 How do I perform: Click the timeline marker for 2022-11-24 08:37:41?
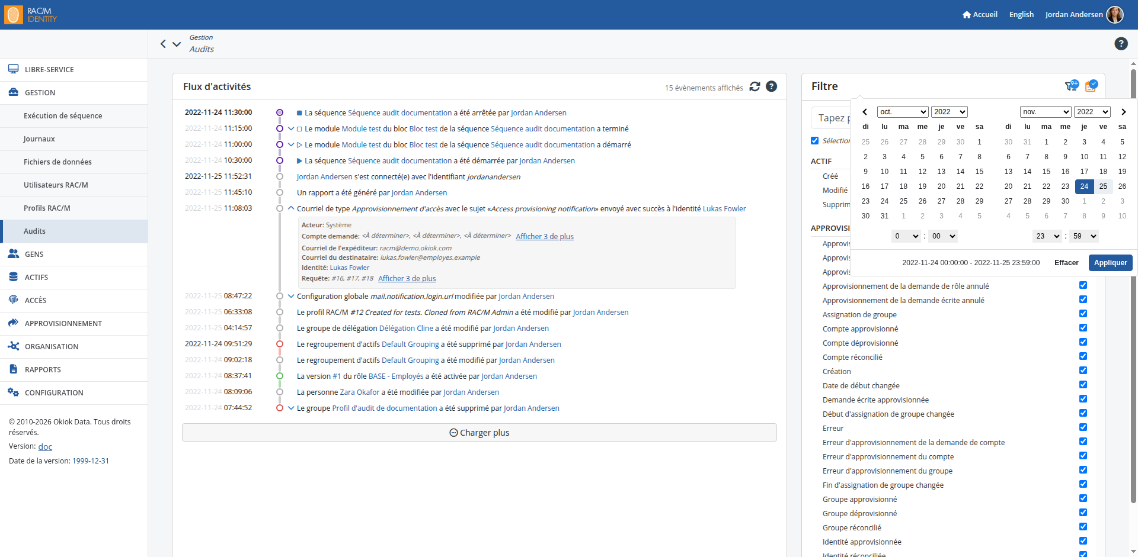[x=280, y=376]
